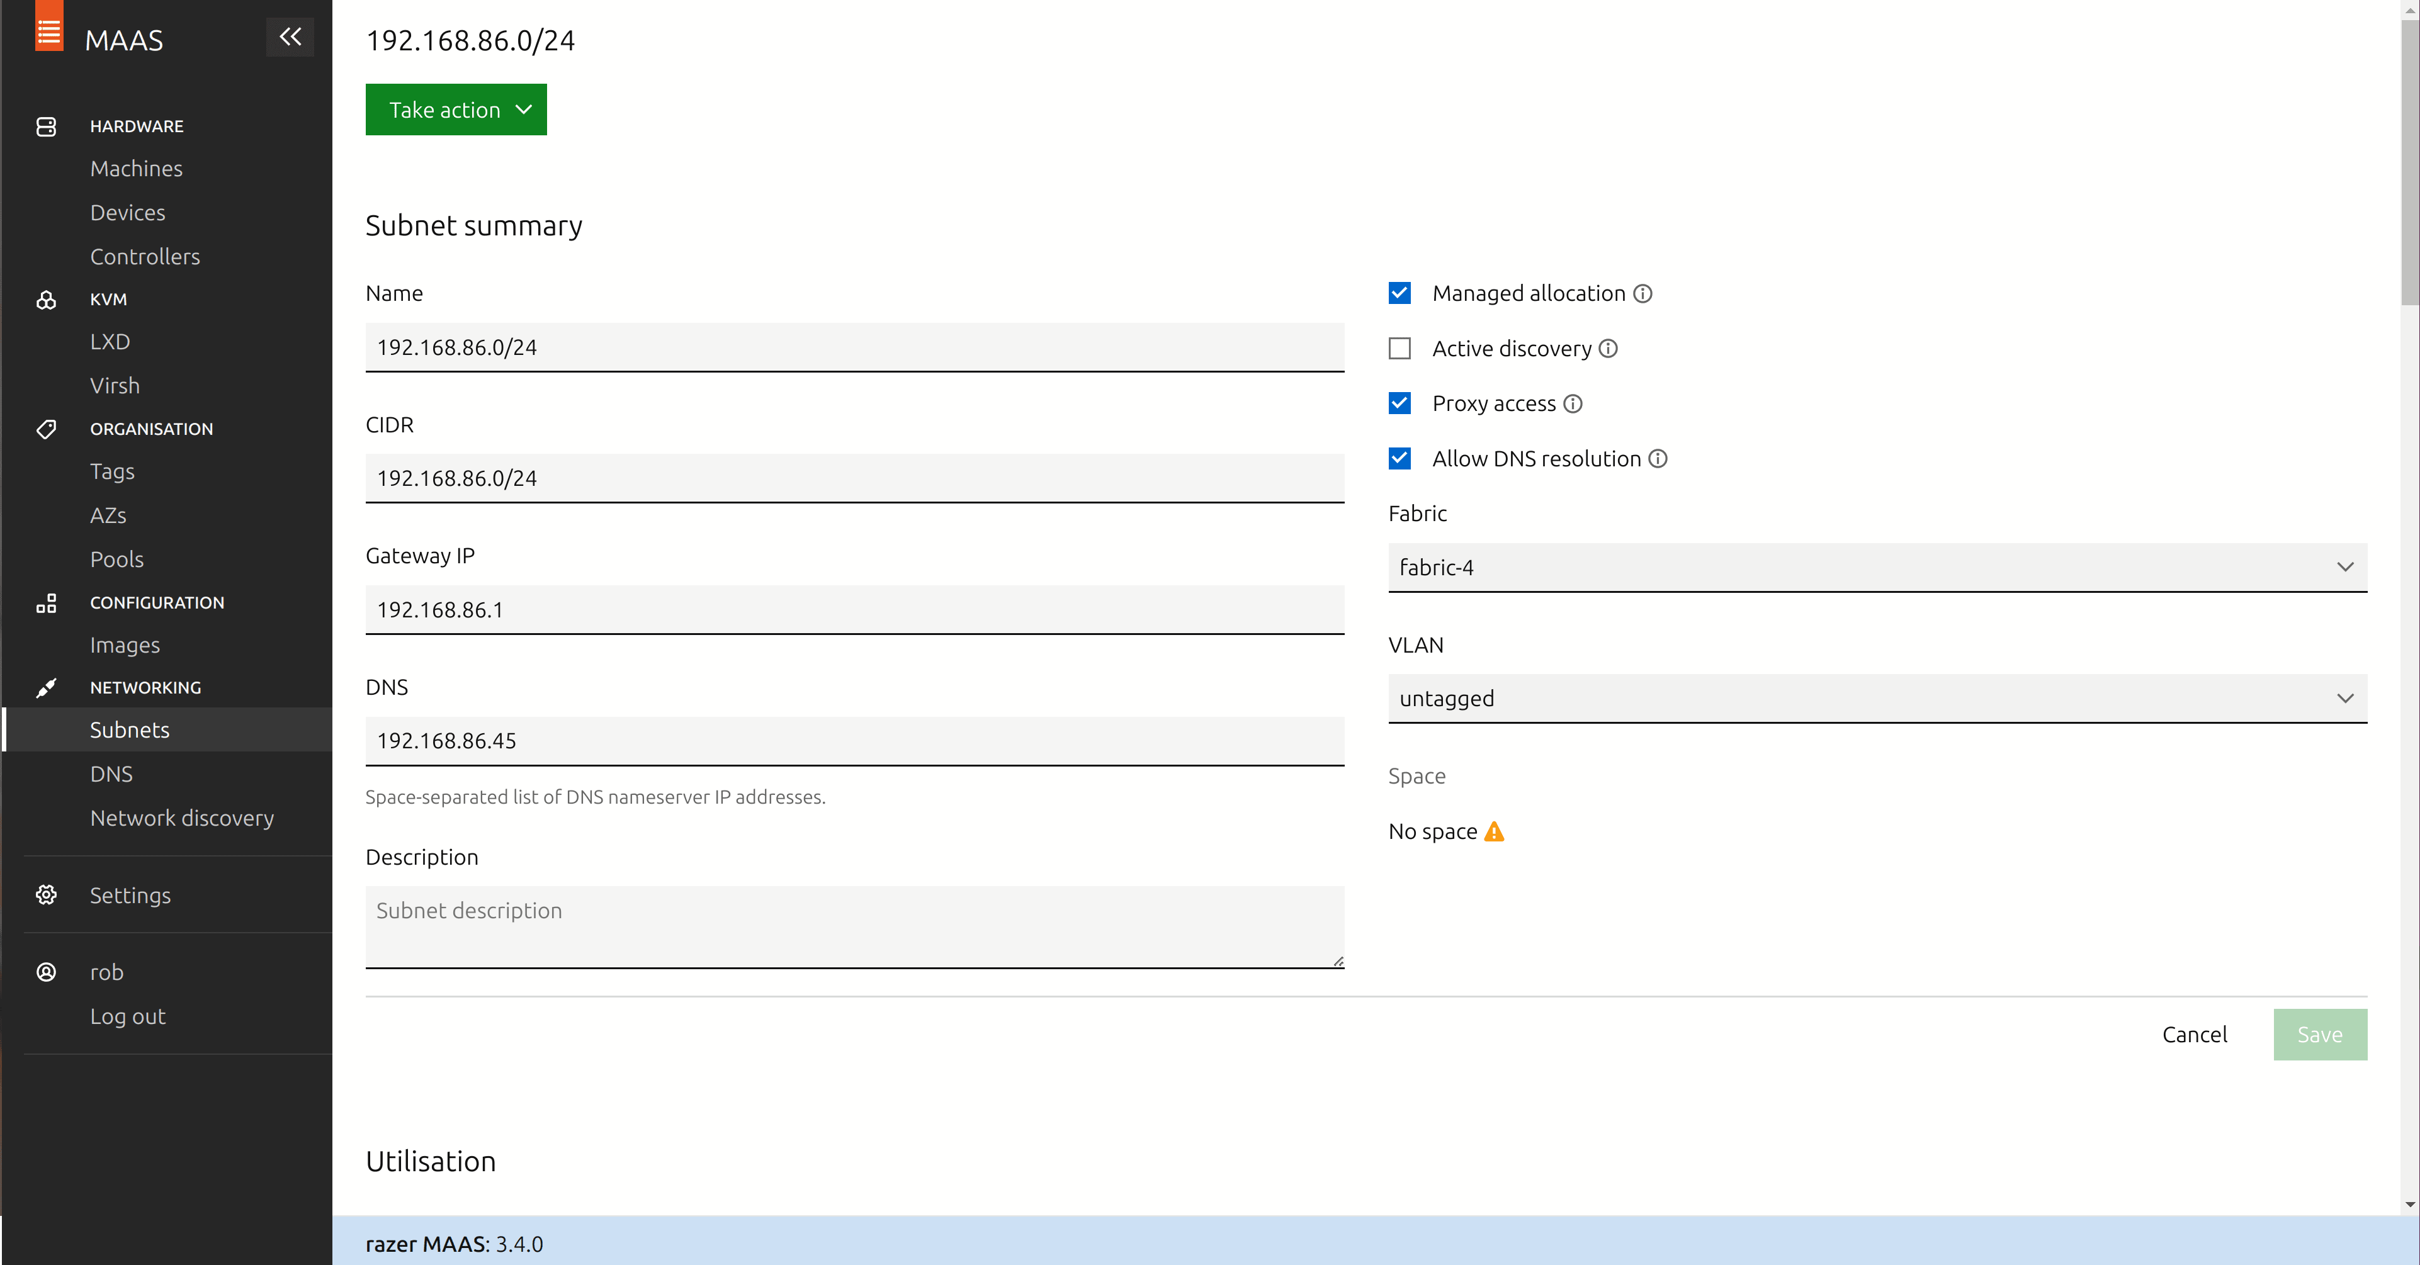Open the Fabric dropdown showing fabric-4
The height and width of the screenshot is (1265, 2420).
tap(1877, 567)
